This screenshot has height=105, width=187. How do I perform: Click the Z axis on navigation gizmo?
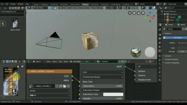[x=150, y=13]
